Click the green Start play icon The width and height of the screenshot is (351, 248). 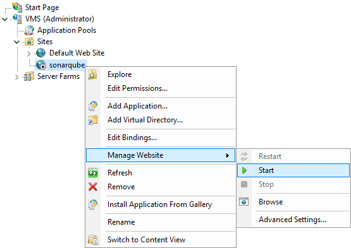pyautogui.click(x=244, y=170)
